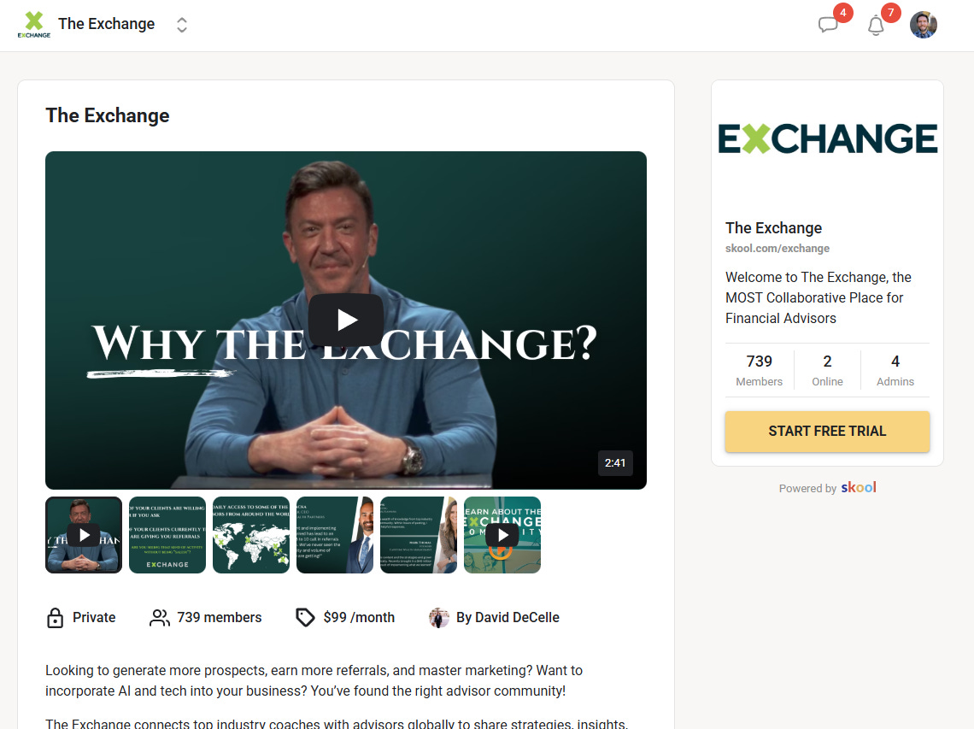Select the first video thumbnail
Viewport: 974px width, 729px height.
tap(84, 535)
